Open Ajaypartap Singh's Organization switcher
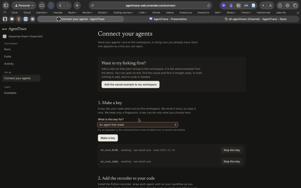The height and width of the screenshot is (188, 301). coord(23,36)
